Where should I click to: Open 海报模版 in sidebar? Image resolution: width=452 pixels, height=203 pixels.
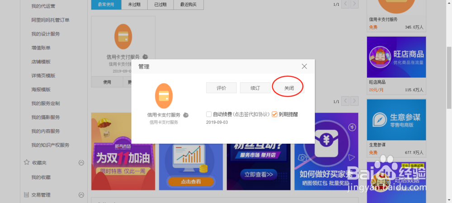(x=41, y=90)
